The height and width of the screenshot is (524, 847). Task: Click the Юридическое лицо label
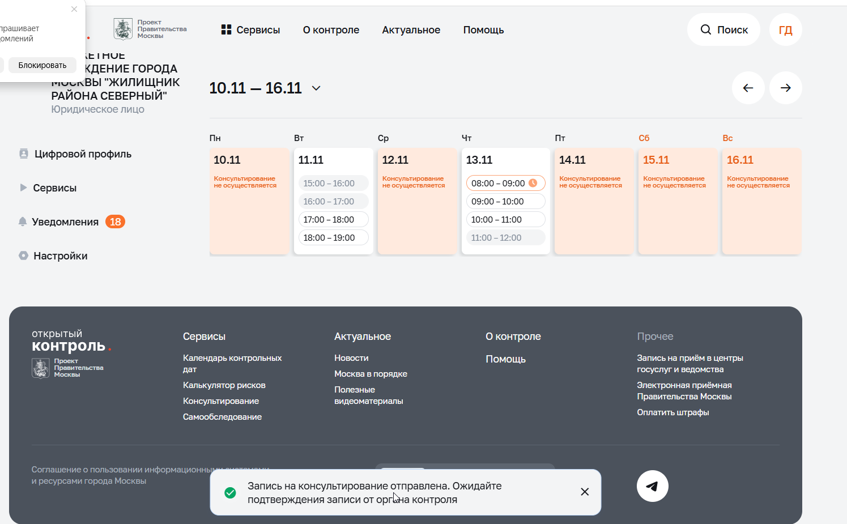coord(97,109)
